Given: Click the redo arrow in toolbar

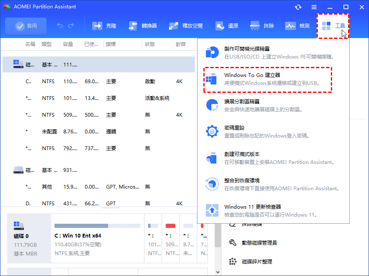Looking at the screenshot, I should pyautogui.click(x=71, y=26).
